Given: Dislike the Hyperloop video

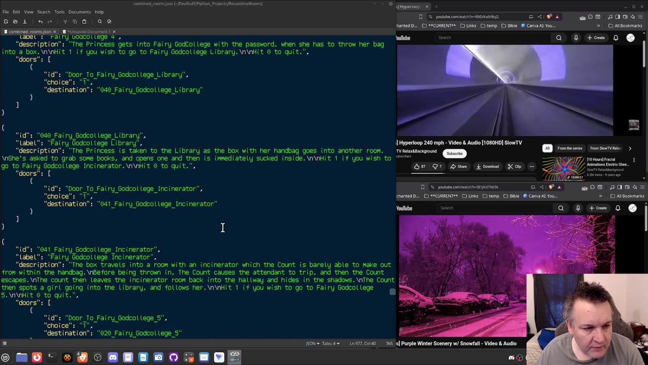Looking at the screenshot, I should (437, 166).
